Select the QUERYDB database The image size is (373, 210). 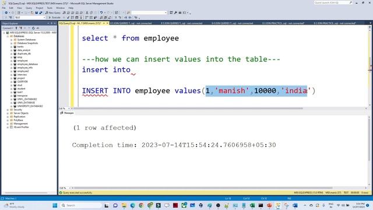point(22,82)
